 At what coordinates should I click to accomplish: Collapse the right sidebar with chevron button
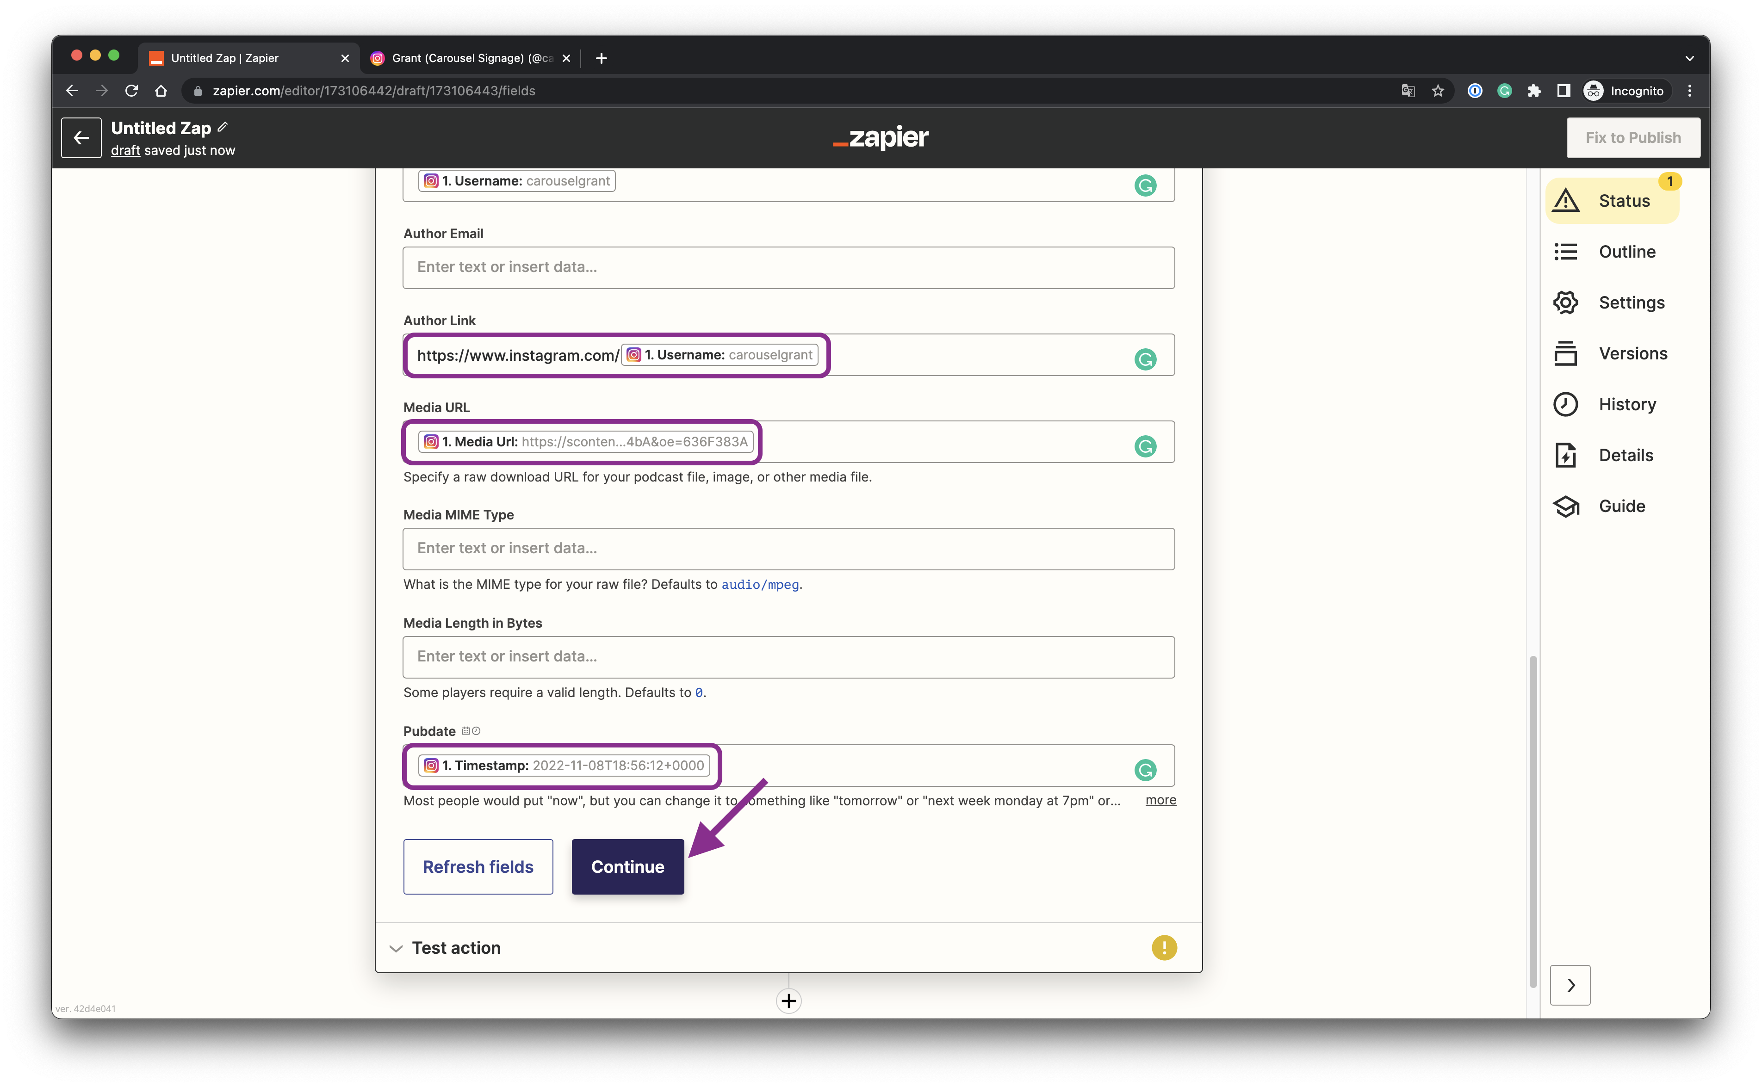tap(1570, 985)
